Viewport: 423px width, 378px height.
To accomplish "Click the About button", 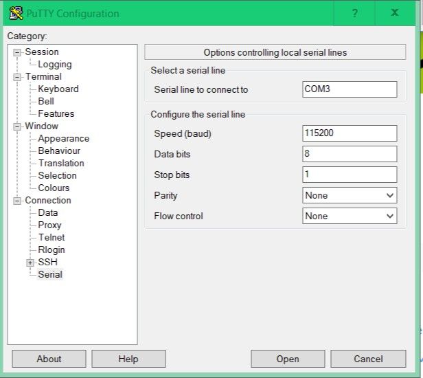I will tap(49, 359).
